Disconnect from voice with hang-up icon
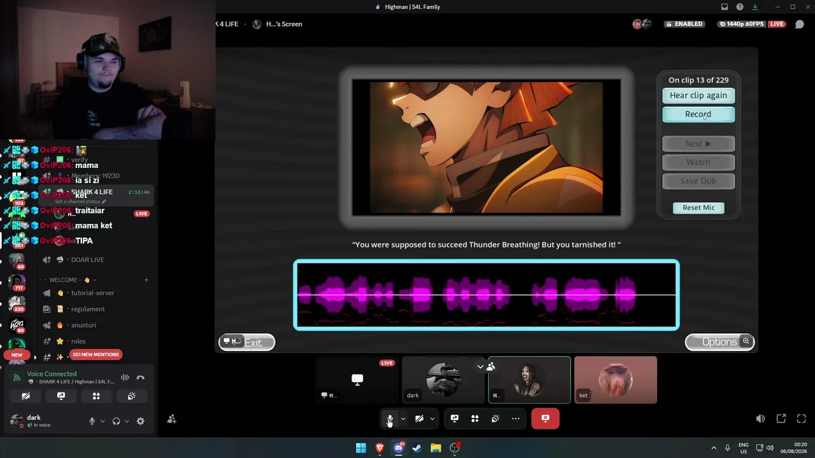 [141, 378]
